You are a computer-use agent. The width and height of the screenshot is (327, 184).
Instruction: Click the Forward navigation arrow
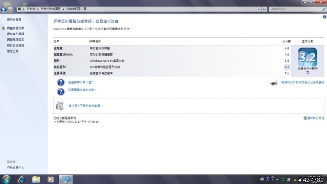[x=10, y=9]
